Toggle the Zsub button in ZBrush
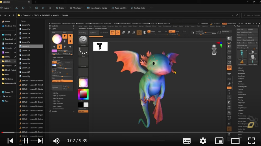The width and height of the screenshot is (261, 146). coord(178,31)
